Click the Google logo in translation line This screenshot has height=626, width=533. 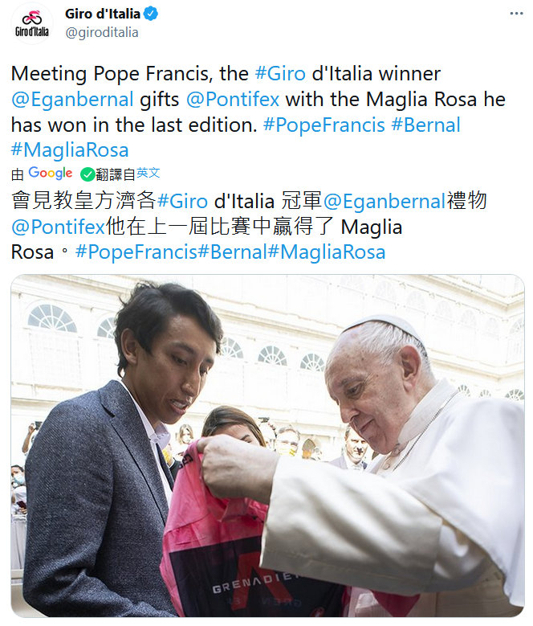[x=51, y=174]
